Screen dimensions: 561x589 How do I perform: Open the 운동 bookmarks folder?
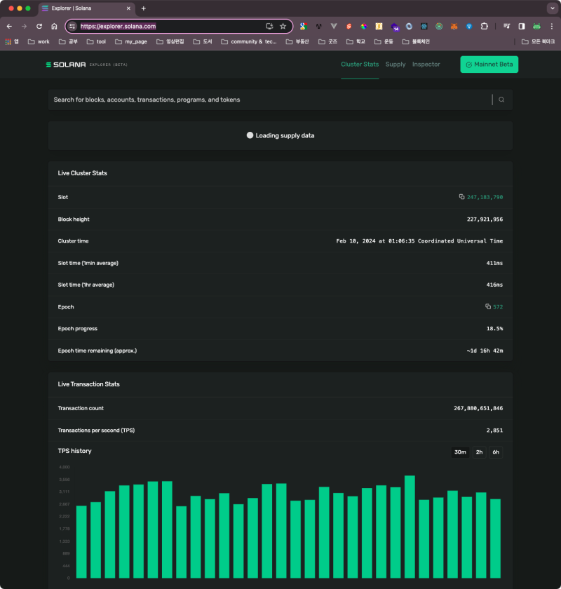click(x=384, y=41)
